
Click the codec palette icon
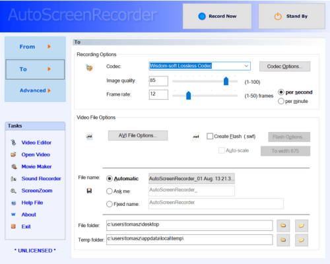coord(89,67)
